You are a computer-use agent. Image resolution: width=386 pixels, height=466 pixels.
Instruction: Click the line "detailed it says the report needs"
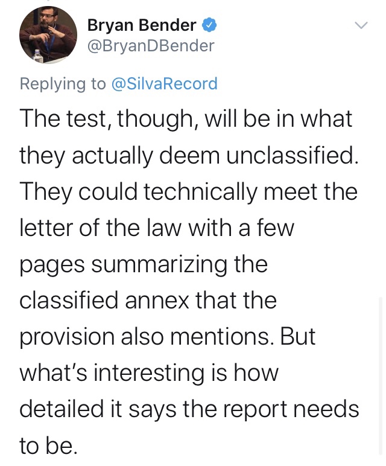pyautogui.click(x=189, y=409)
